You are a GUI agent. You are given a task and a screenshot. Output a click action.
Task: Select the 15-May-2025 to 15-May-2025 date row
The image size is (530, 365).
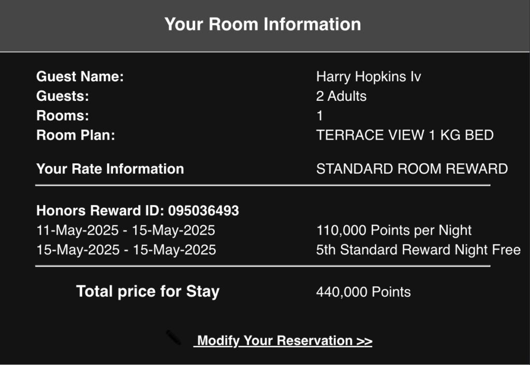[126, 250]
